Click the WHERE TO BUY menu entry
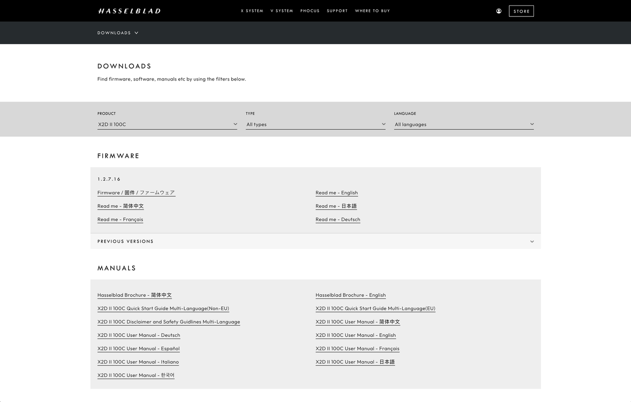This screenshot has width=631, height=402. point(372,10)
